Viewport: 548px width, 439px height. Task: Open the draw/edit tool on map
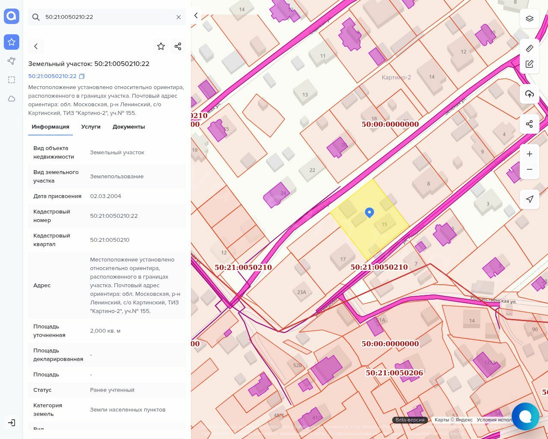[x=530, y=64]
